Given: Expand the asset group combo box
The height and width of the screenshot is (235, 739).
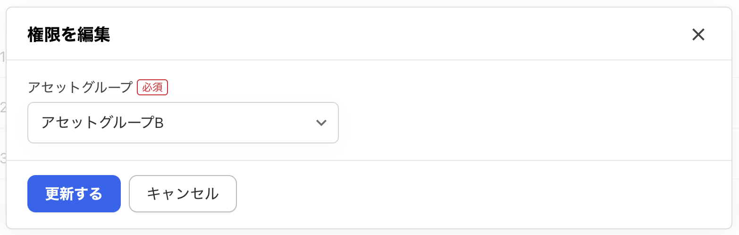Looking at the screenshot, I should point(183,123).
